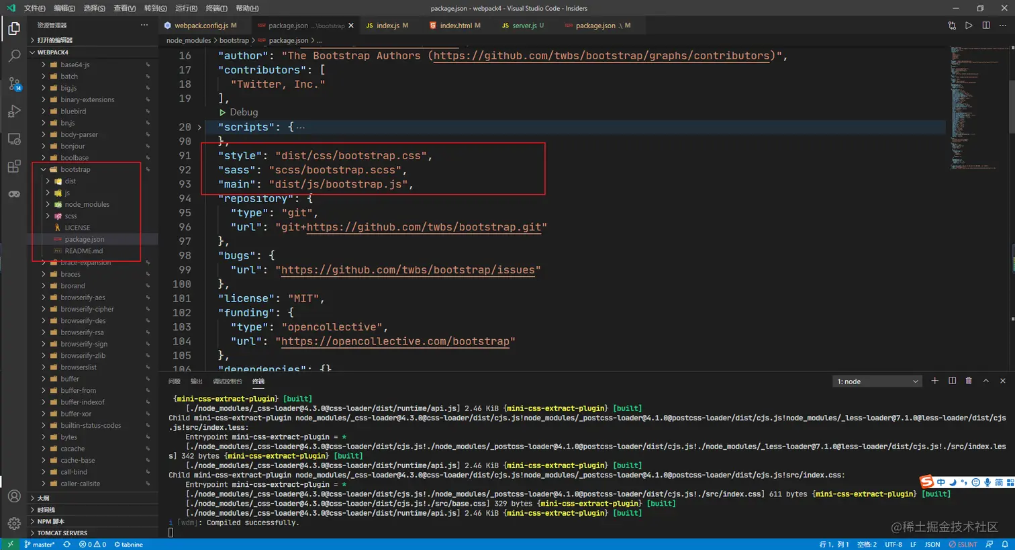Close the package.json bootstrap tab
Image resolution: width=1015 pixels, height=550 pixels.
point(350,26)
